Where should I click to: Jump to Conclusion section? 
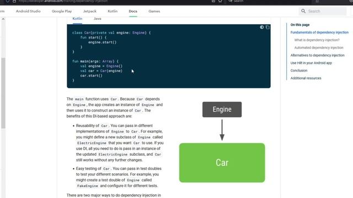click(x=299, y=70)
